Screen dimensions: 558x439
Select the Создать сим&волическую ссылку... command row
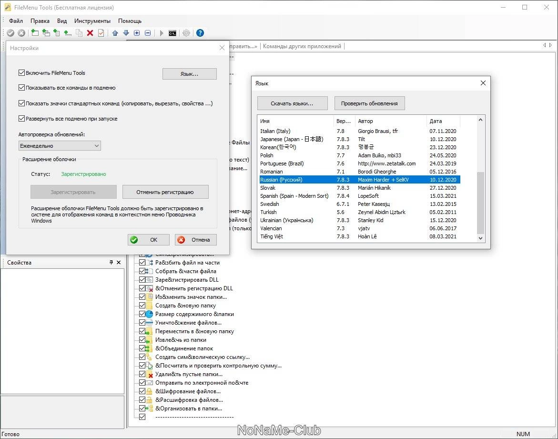pos(203,357)
